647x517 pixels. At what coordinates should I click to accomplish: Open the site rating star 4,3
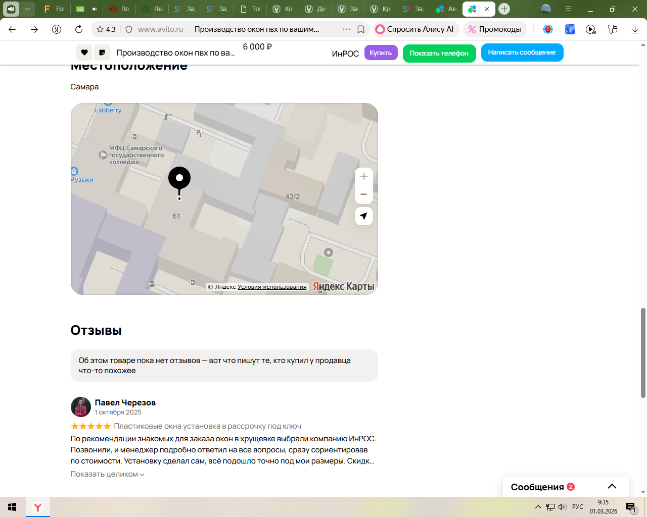tap(106, 29)
